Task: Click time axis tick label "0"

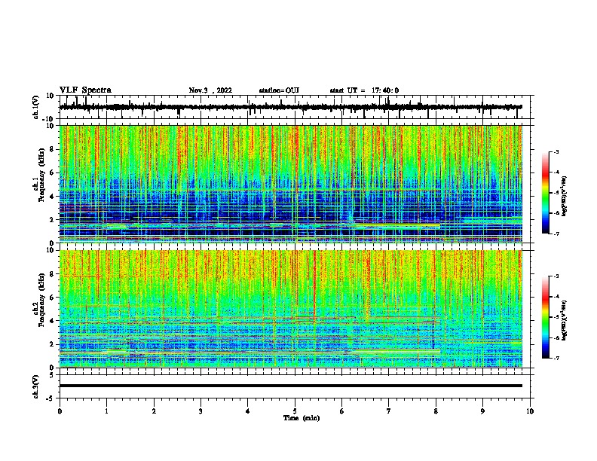Action: [x=60, y=411]
